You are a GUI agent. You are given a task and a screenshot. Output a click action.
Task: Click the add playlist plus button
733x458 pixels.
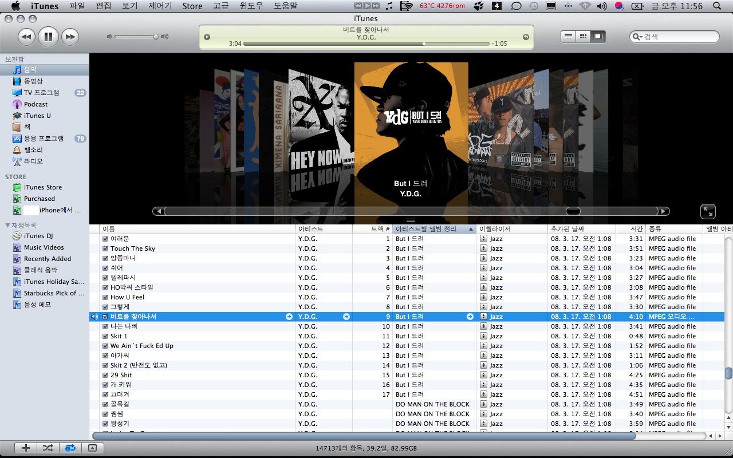pos(25,448)
